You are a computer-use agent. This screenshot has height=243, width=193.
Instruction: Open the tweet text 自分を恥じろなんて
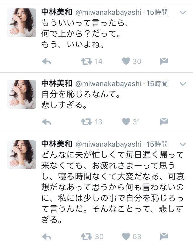point(81,94)
